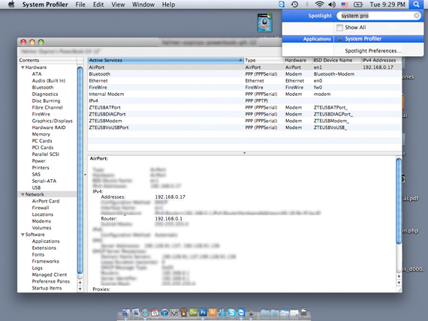Select Graphics/Displays in sidebar
The height and width of the screenshot is (321, 428).
pyautogui.click(x=52, y=121)
